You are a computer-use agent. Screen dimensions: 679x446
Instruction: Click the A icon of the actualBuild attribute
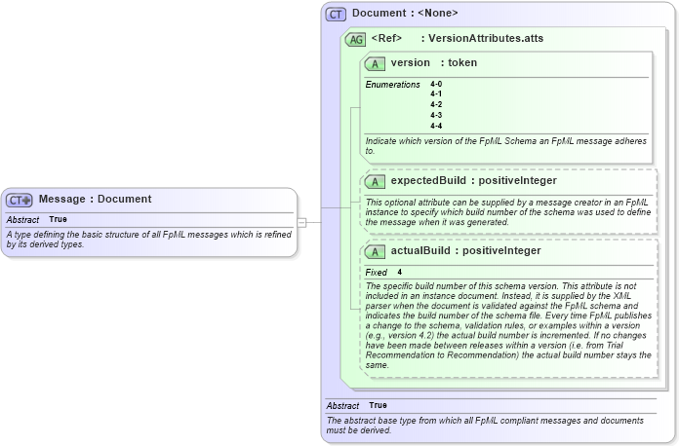pos(375,251)
